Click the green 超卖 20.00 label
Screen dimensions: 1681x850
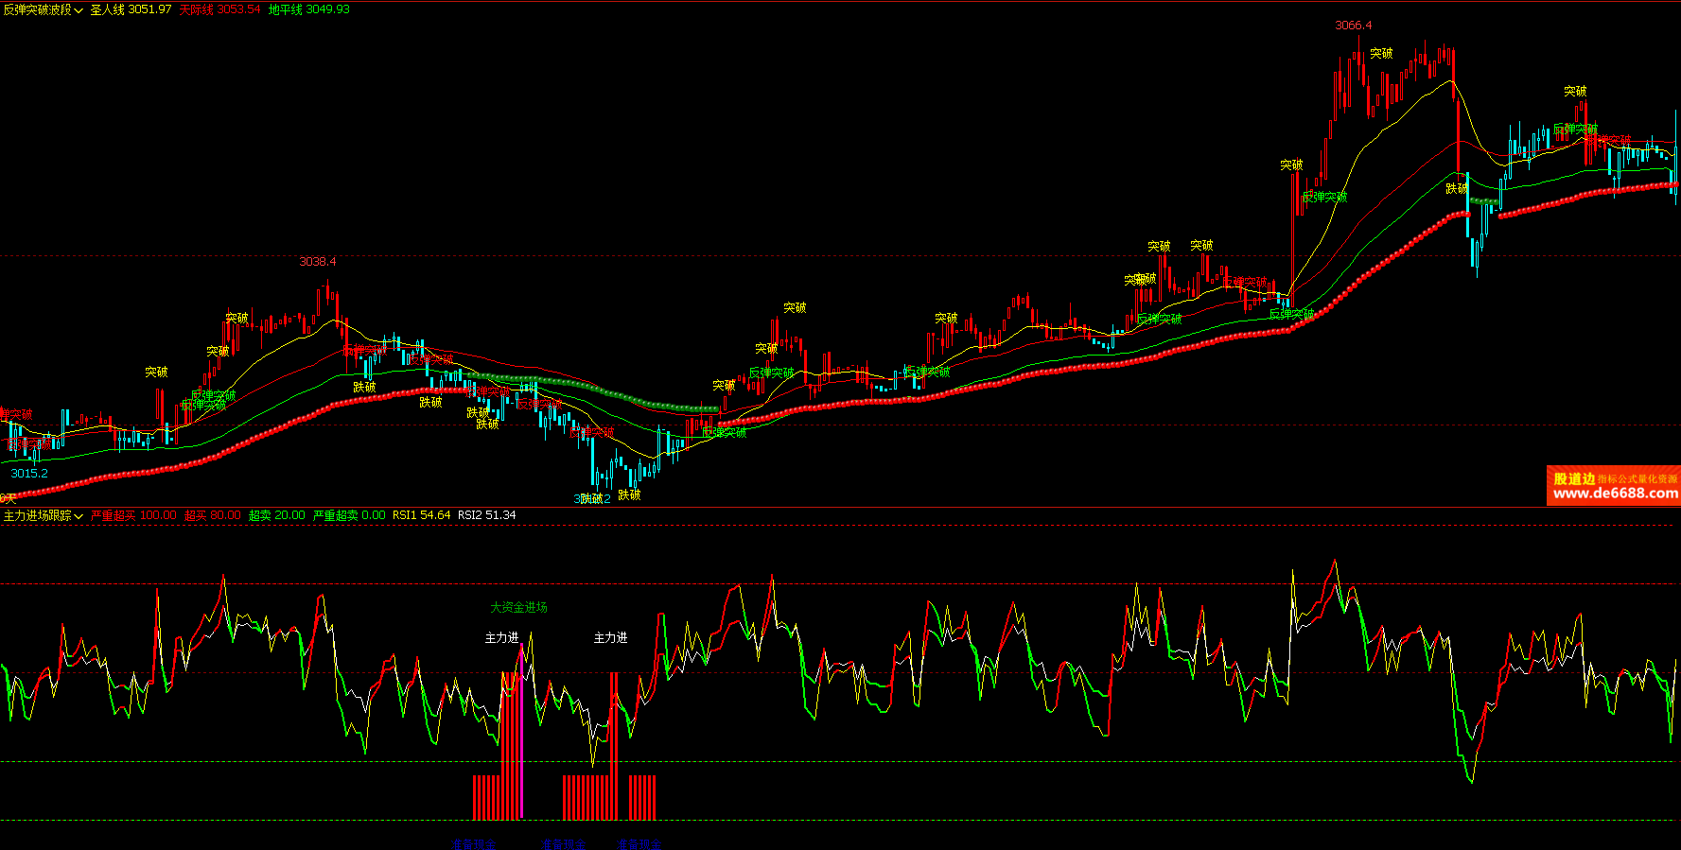pyautogui.click(x=276, y=515)
